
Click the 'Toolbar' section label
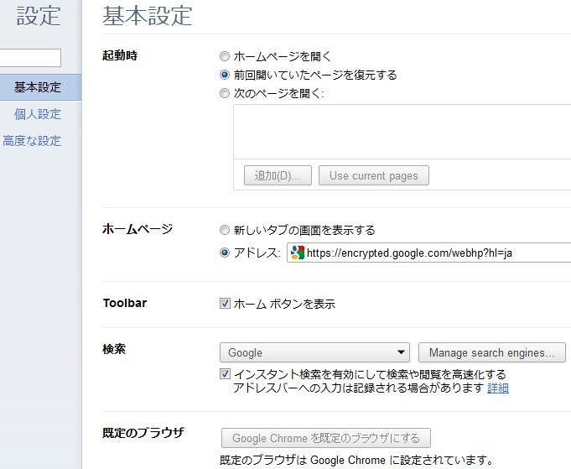click(x=125, y=303)
